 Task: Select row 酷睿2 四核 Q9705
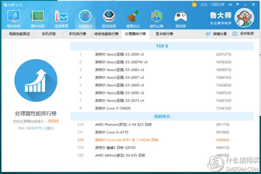pos(162,148)
